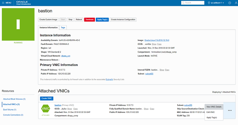Click the Fault Domain FAULT-DOMAIN-3 value

point(61,44)
